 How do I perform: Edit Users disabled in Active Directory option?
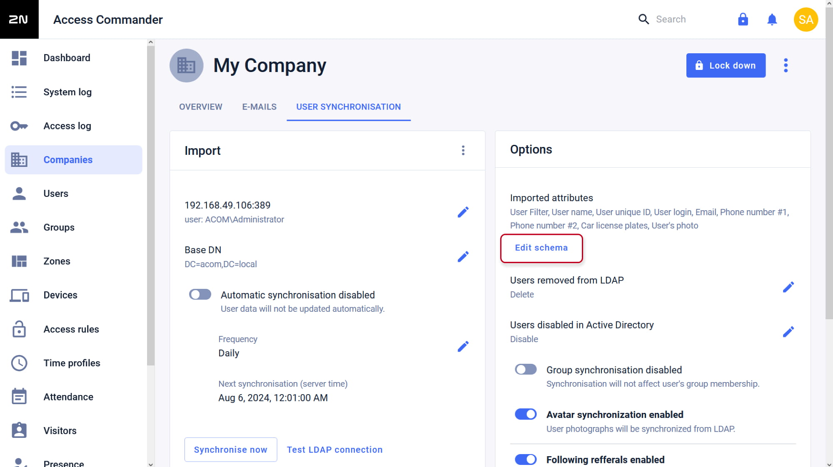tap(788, 332)
